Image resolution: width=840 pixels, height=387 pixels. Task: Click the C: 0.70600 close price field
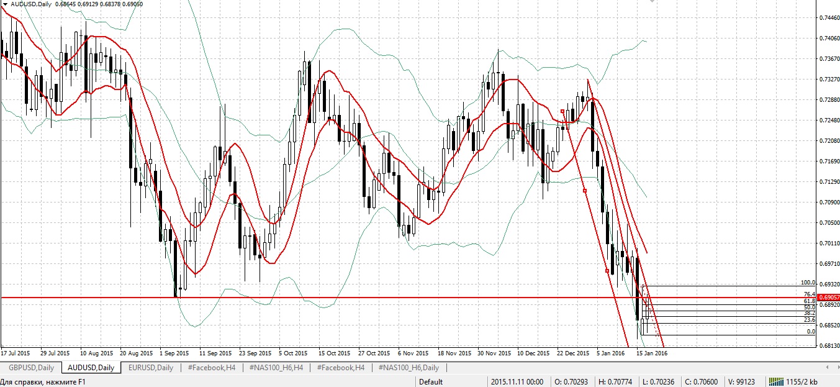(703, 381)
